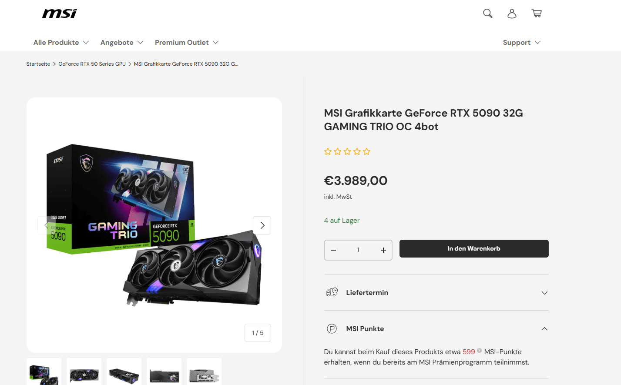Select the second product thumbnail

(84, 372)
